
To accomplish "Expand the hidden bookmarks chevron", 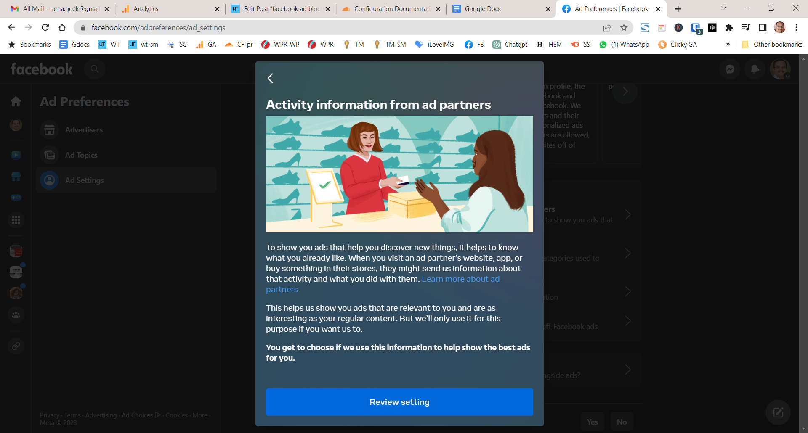I will 728,45.
